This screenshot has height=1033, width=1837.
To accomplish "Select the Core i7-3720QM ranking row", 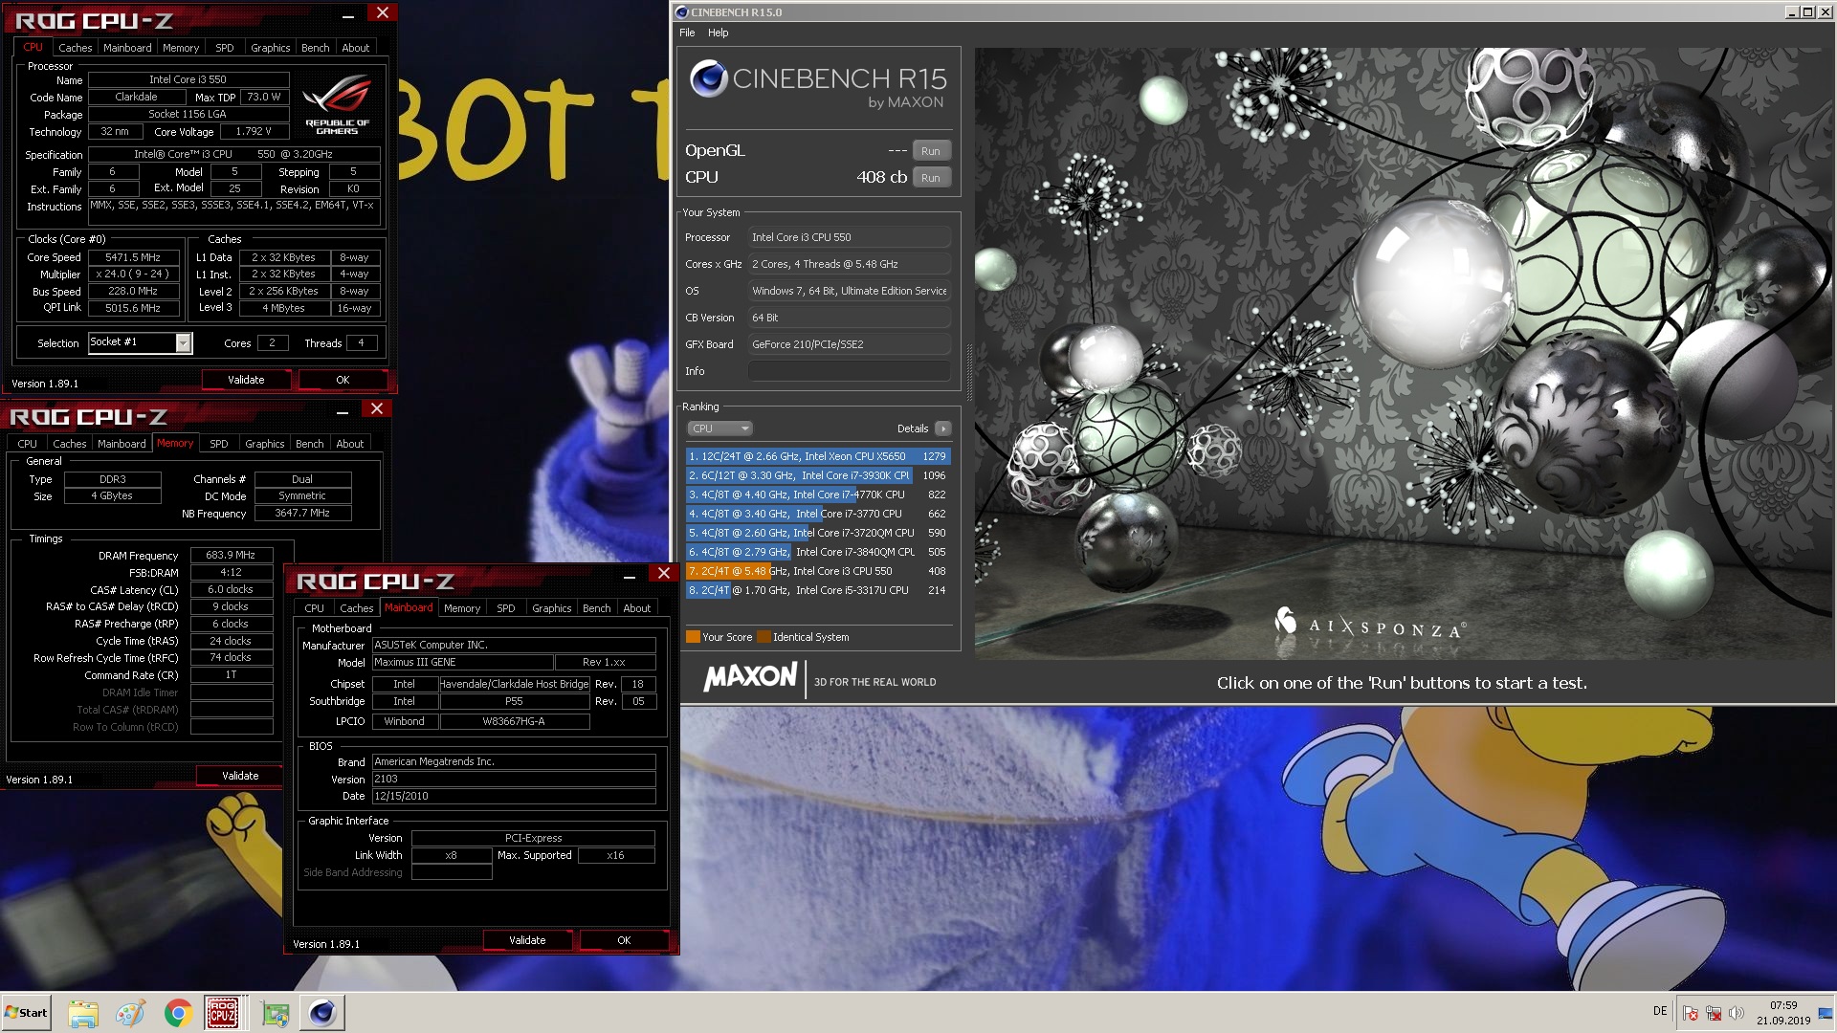I will (818, 533).
